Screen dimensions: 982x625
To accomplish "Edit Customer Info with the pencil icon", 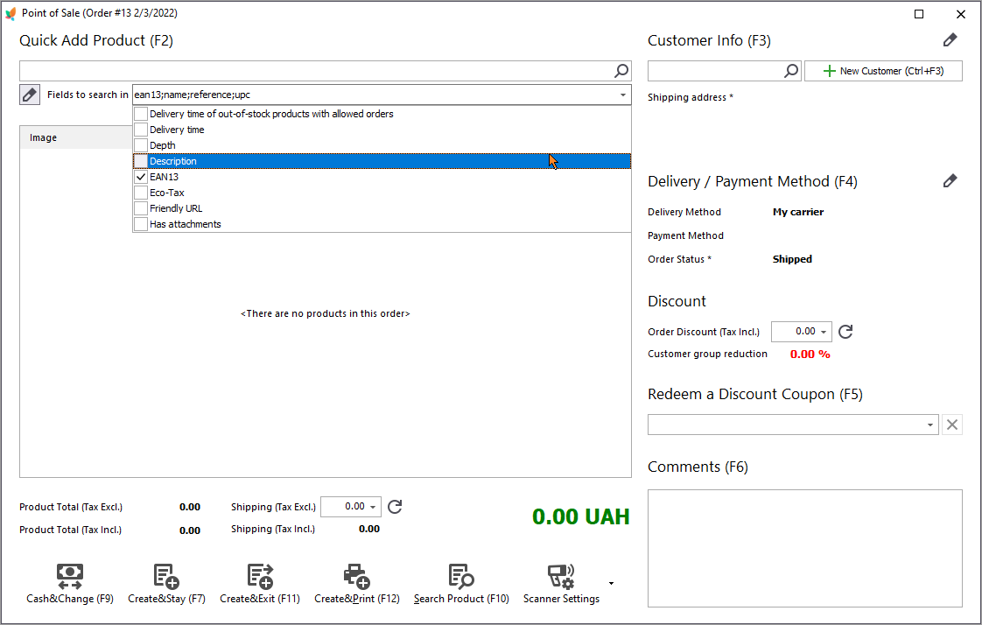I will pos(950,40).
